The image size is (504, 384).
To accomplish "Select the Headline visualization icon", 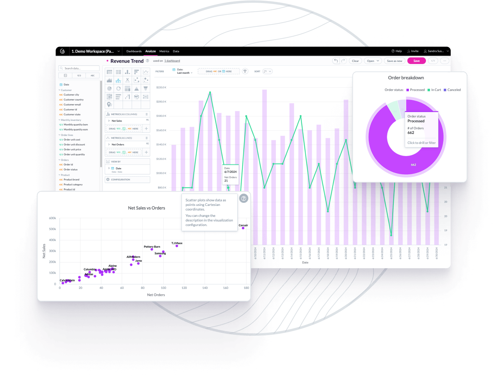I will [127, 80].
